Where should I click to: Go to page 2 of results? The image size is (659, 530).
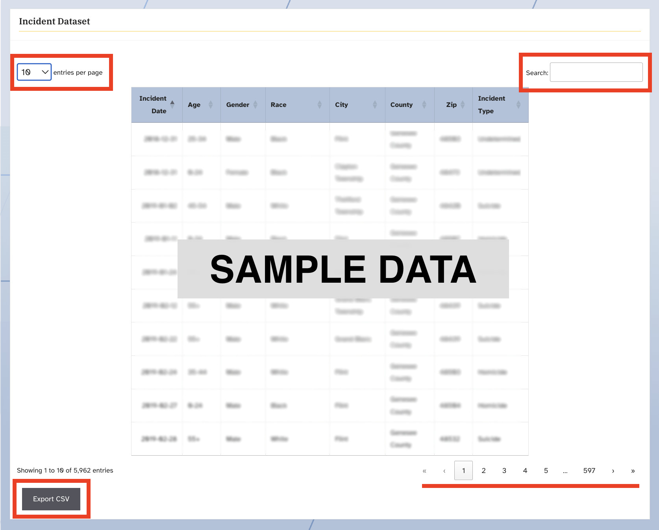483,471
